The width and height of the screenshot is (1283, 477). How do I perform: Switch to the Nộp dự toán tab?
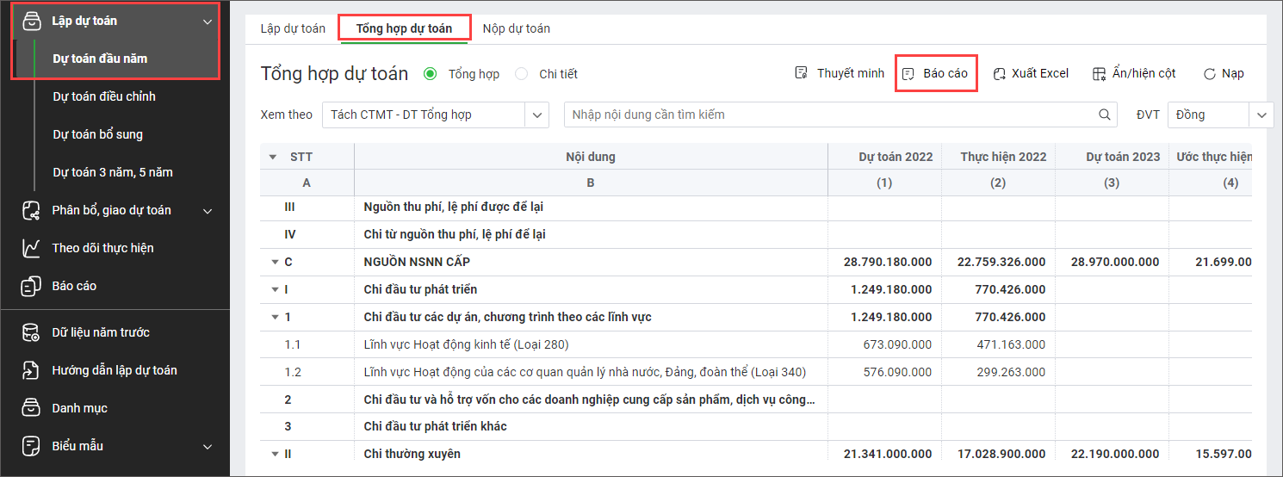coord(516,28)
